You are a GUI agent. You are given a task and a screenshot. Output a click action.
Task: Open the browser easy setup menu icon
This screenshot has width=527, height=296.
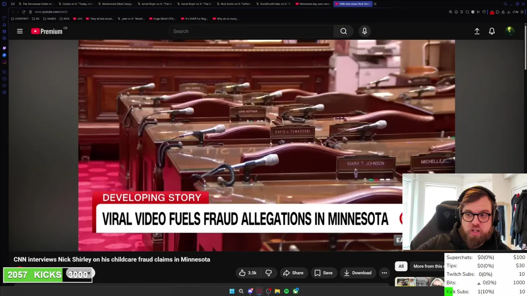[522, 12]
